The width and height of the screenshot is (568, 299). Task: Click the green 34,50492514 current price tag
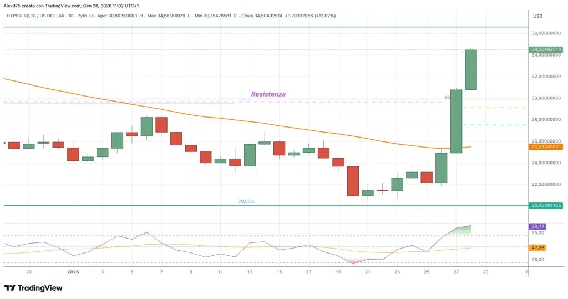click(x=546, y=49)
